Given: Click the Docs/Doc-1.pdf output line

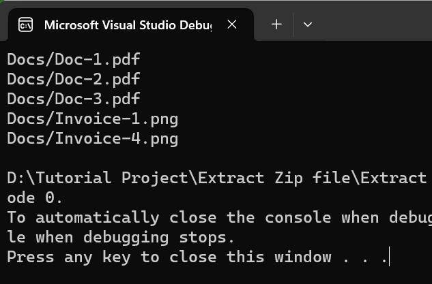Looking at the screenshot, I should click(74, 59).
